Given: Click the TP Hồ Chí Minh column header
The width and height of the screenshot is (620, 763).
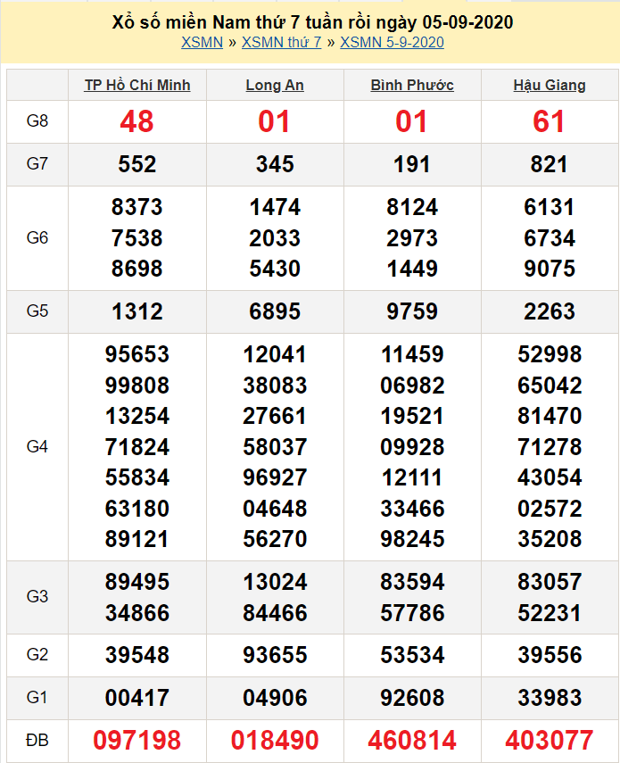Looking at the screenshot, I should point(137,85).
